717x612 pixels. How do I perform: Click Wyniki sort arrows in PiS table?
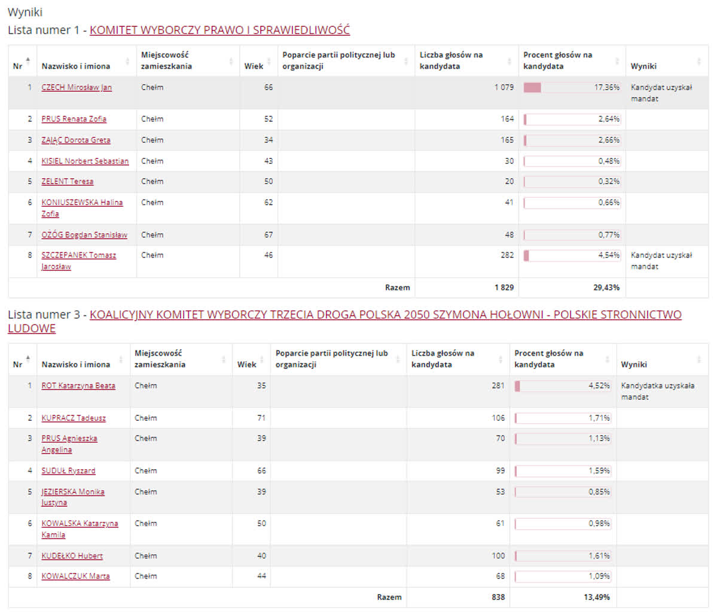699,61
